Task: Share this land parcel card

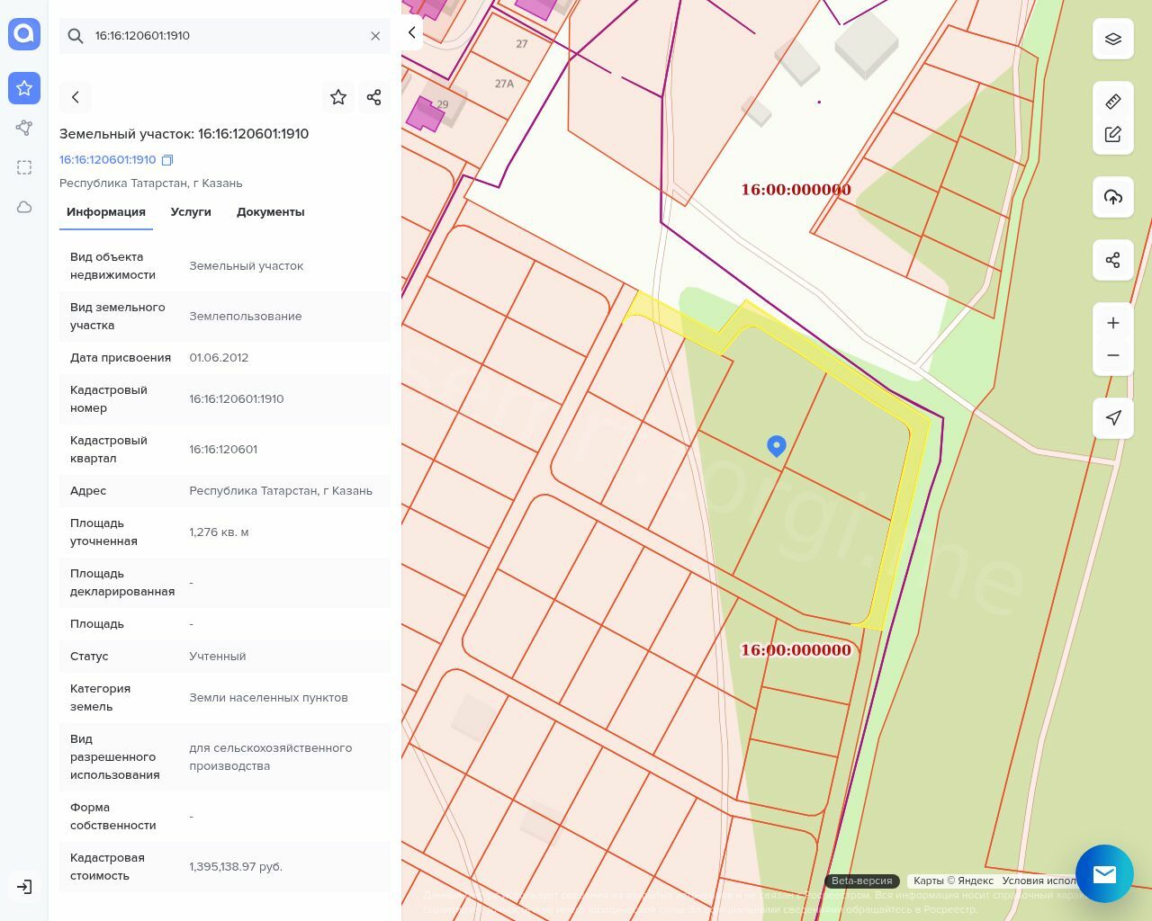Action: pos(374,97)
